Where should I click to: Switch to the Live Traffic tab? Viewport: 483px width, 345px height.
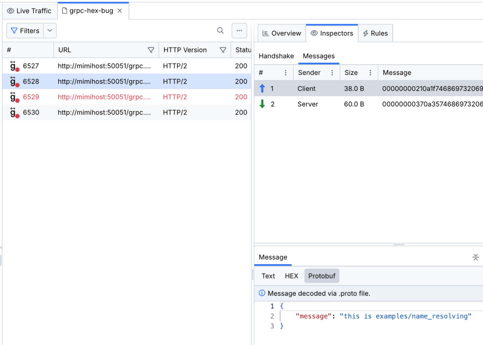[x=29, y=11]
